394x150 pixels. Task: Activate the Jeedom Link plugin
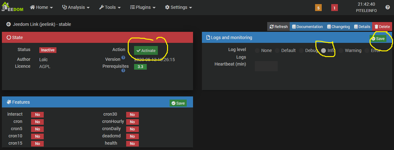tap(146, 51)
